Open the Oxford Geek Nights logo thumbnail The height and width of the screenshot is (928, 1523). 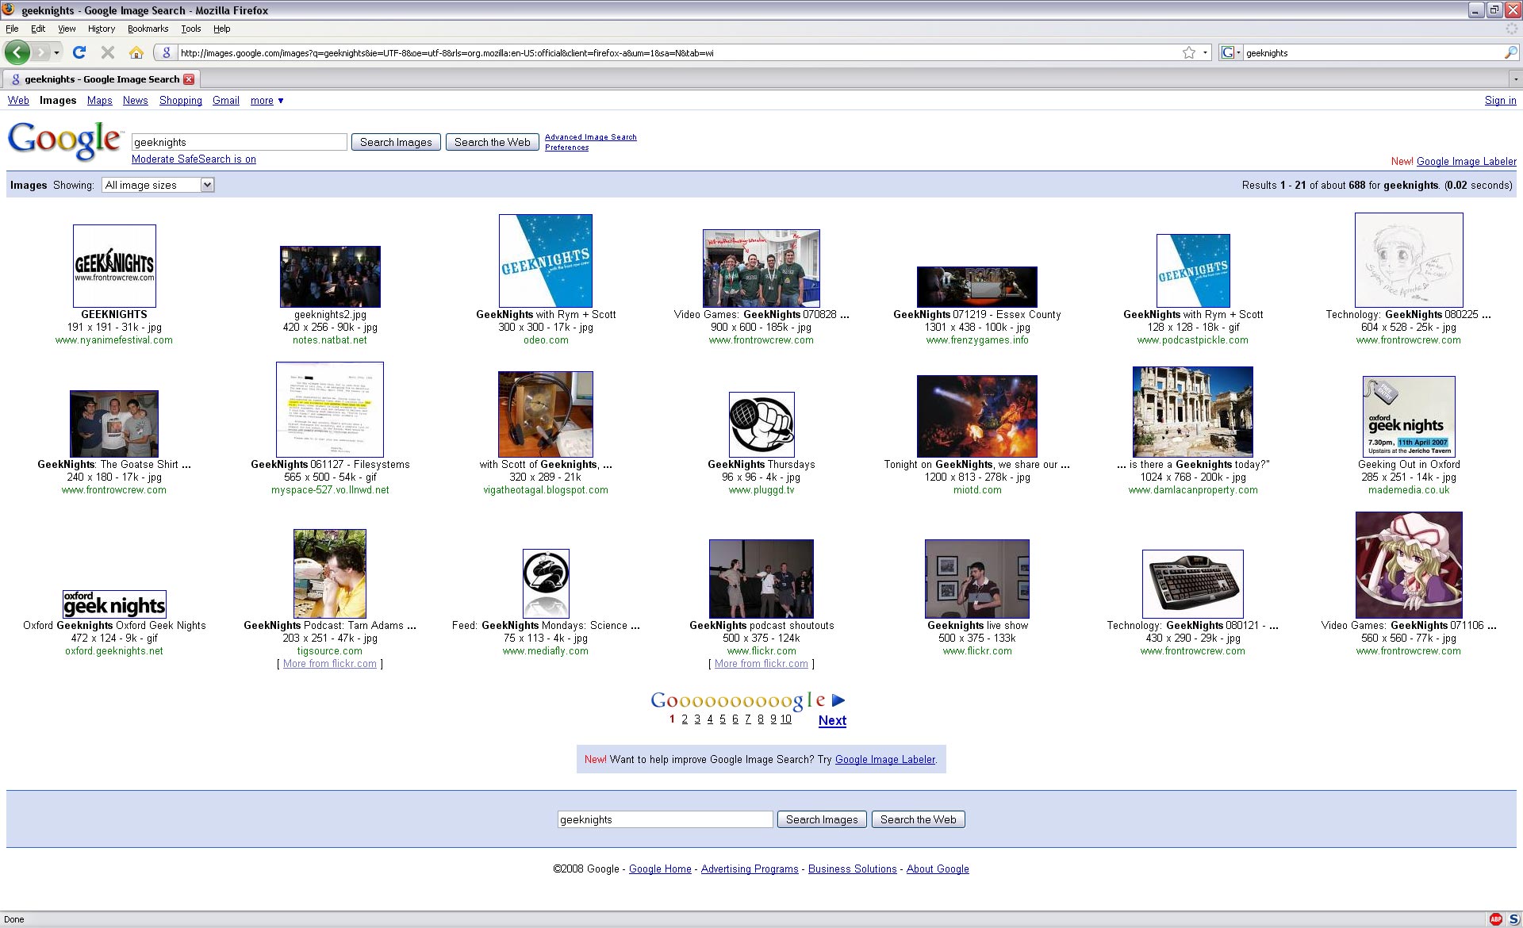114,604
